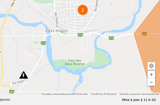Open Signaler une erreur cartographique link
The image size is (160, 105).
(x=139, y=94)
